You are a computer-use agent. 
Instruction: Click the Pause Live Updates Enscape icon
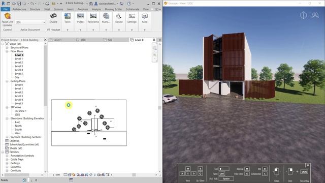click(x=8, y=16)
